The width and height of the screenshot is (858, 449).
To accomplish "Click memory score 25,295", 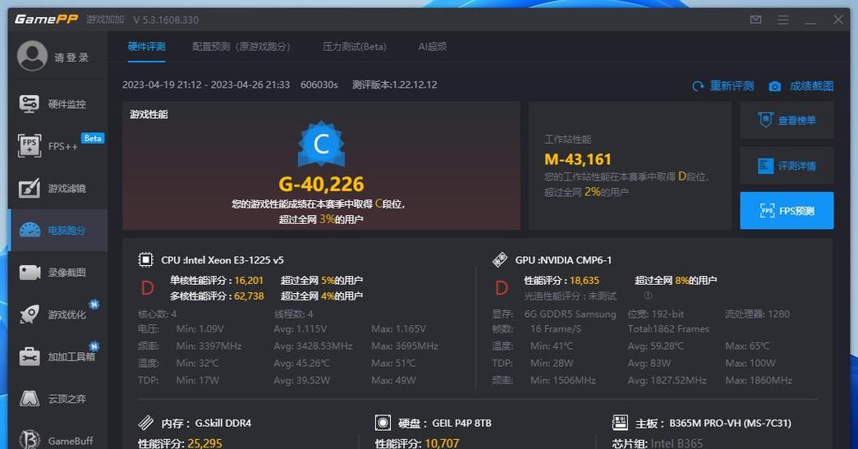I will (204, 443).
